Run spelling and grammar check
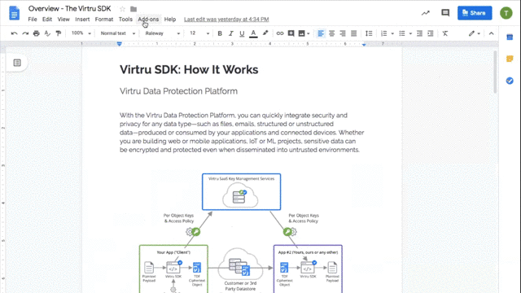 tap(47, 33)
